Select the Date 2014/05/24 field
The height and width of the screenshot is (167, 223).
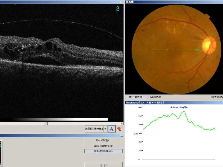[103, 151]
